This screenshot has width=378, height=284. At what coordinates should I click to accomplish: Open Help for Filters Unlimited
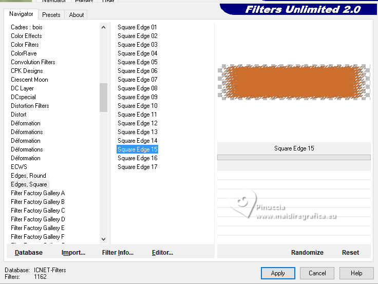356,273
